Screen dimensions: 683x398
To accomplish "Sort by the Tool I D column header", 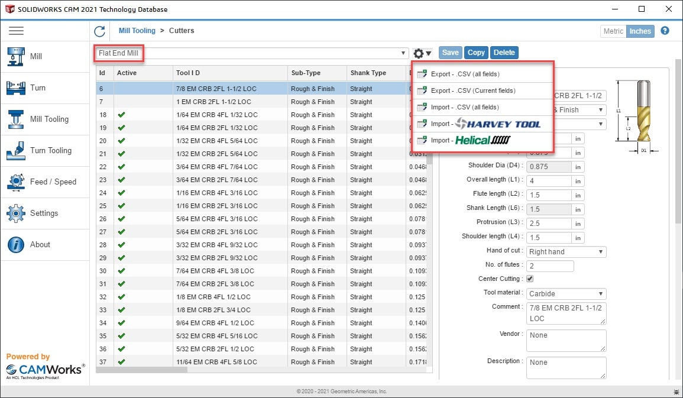I will point(230,73).
